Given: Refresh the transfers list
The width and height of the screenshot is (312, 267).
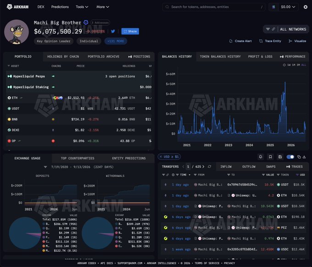Looking at the screenshot, I should [x=209, y=167].
